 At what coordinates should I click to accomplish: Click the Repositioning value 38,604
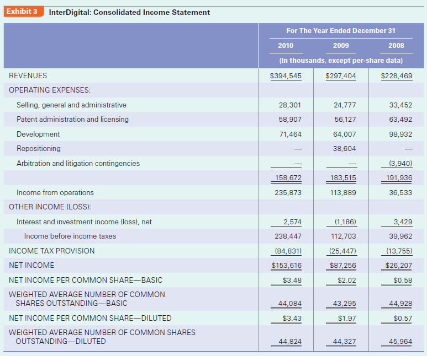[345, 148]
